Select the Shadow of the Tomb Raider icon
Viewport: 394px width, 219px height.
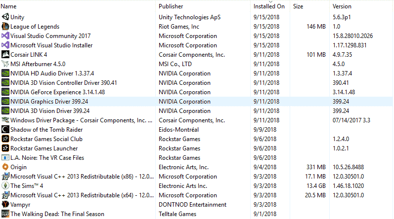point(5,129)
